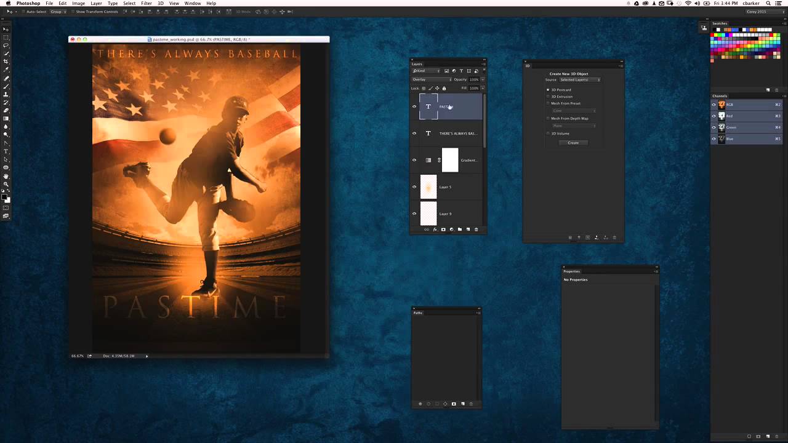
Task: Open 3D Source Selected Layer(s) dropdown
Action: (579, 79)
